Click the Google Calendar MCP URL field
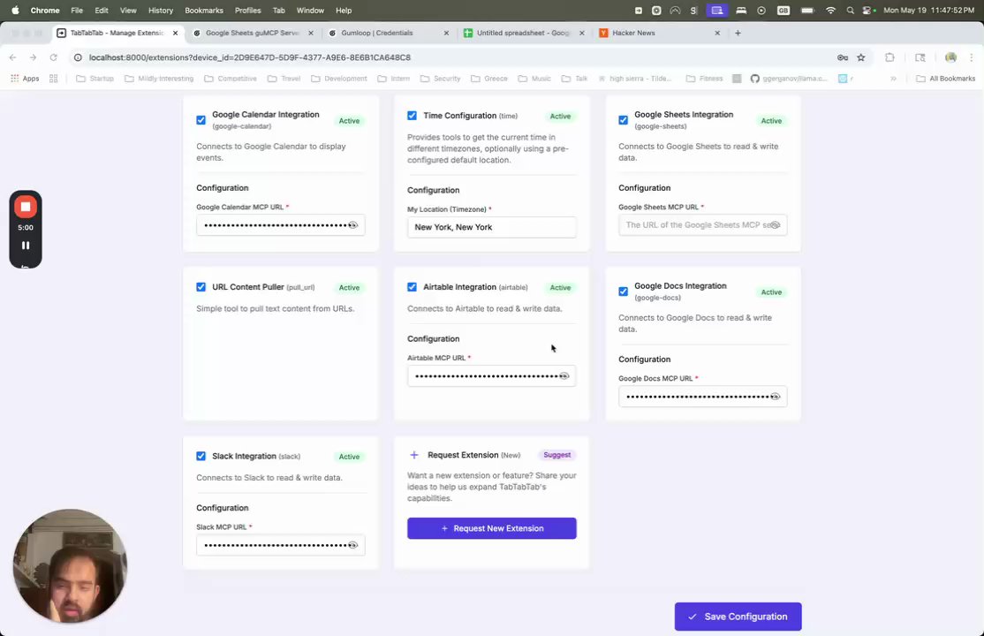The width and height of the screenshot is (984, 636). tap(281, 224)
